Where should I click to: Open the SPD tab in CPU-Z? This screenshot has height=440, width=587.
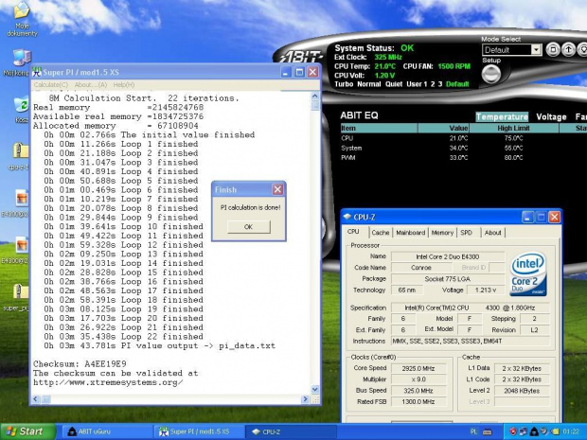click(466, 233)
